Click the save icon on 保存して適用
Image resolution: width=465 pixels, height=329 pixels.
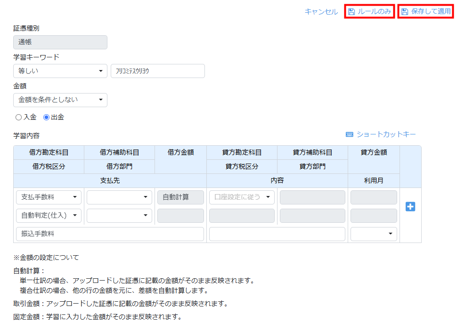coord(405,12)
